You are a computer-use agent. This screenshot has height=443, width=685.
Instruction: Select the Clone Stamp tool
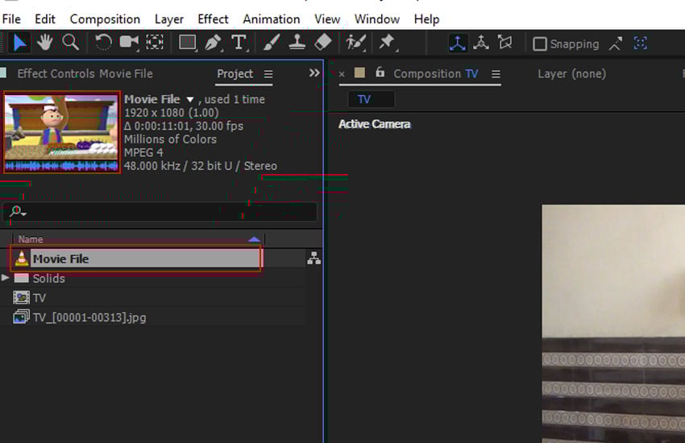tap(297, 43)
